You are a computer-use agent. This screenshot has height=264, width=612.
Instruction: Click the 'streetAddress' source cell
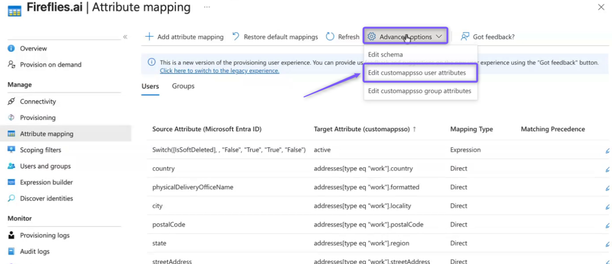click(172, 261)
